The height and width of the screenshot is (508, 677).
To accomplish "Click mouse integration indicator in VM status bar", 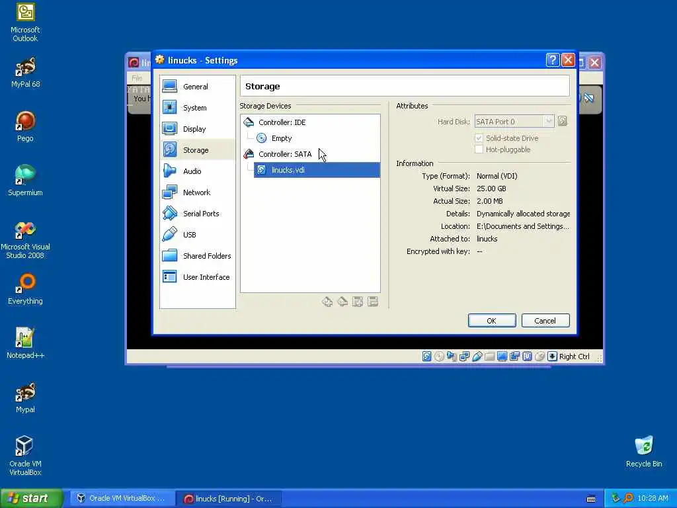I will (x=539, y=357).
